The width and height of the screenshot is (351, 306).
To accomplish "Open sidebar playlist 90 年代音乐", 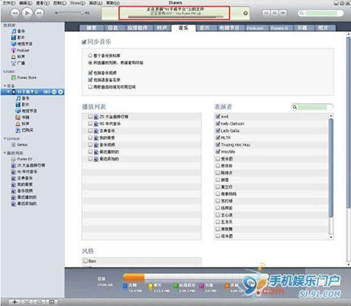I will (x=24, y=171).
